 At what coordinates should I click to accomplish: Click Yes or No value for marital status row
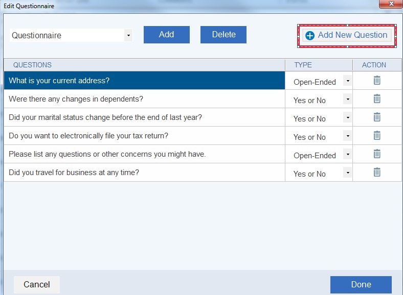click(309, 119)
